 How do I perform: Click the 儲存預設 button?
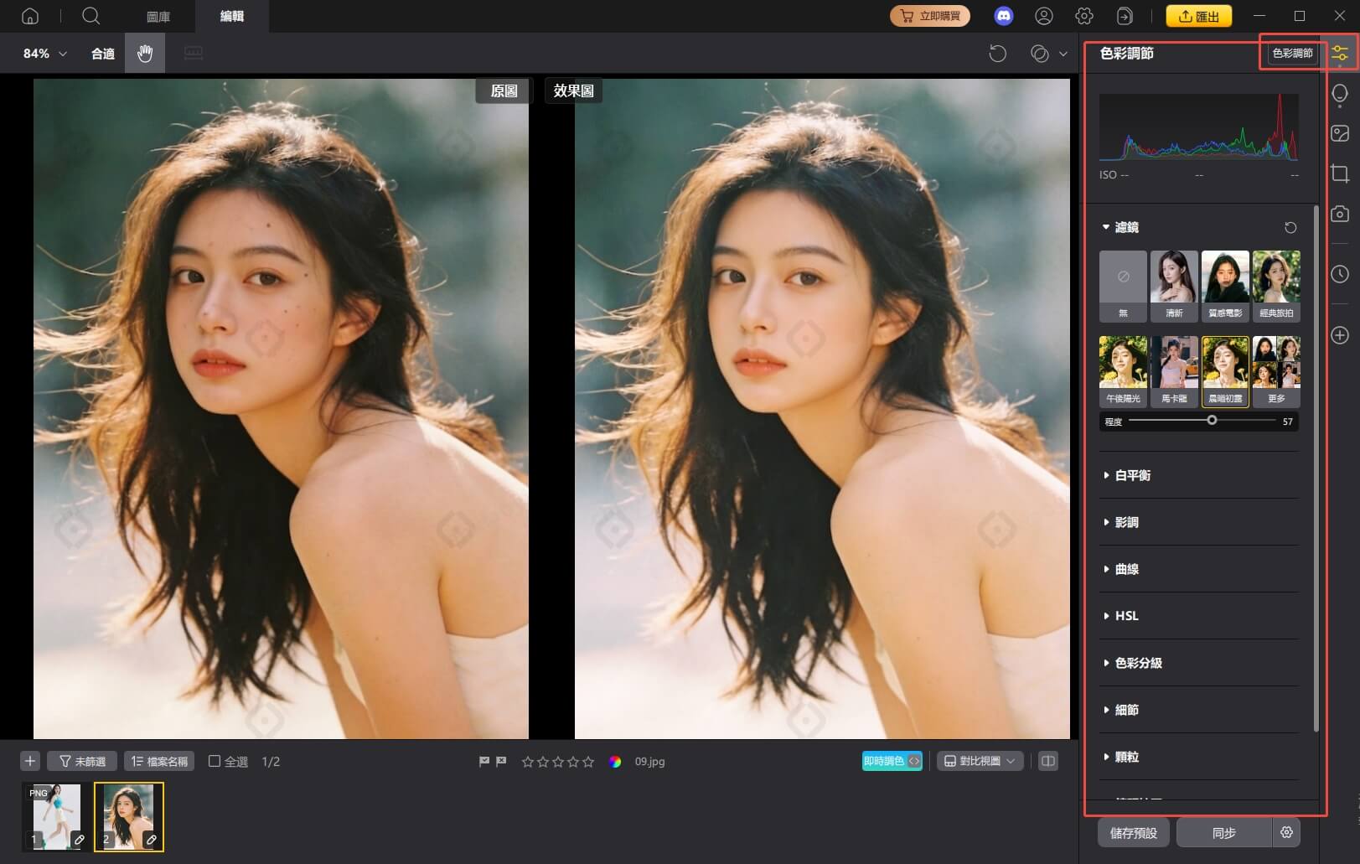1134,833
